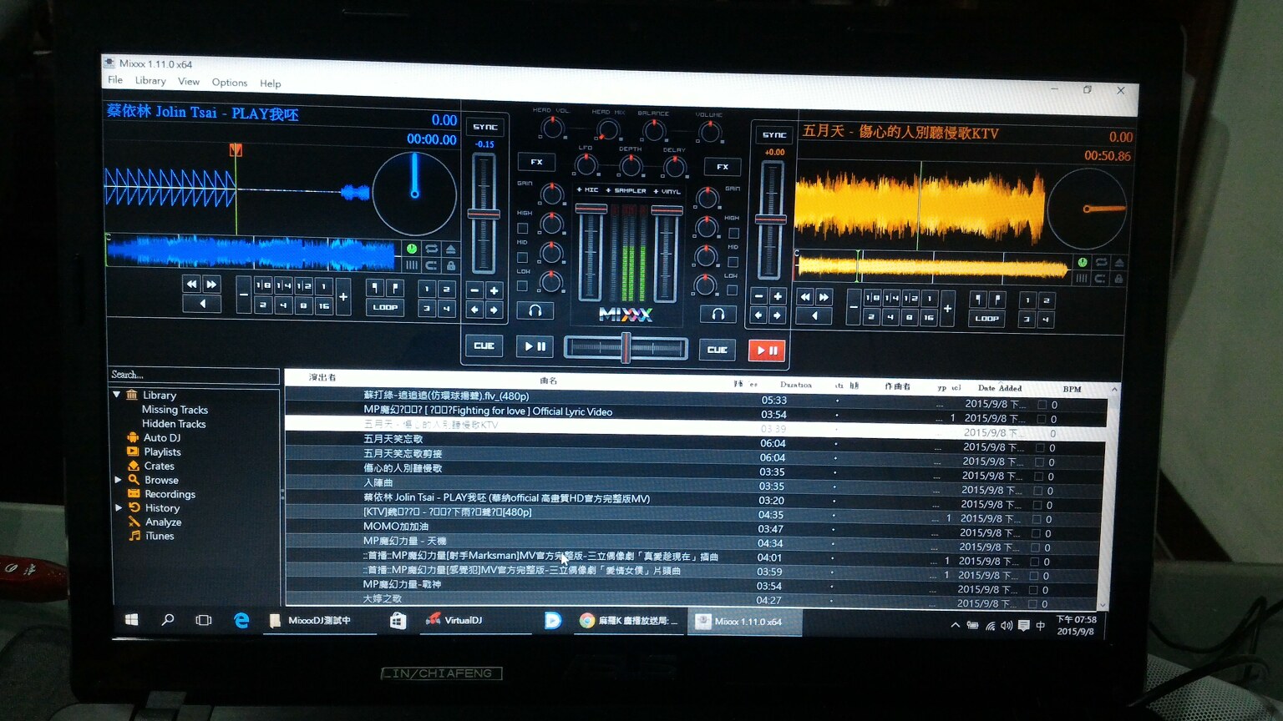The width and height of the screenshot is (1283, 721).
Task: Kill the right channel MID EQ
Action: coord(733,262)
